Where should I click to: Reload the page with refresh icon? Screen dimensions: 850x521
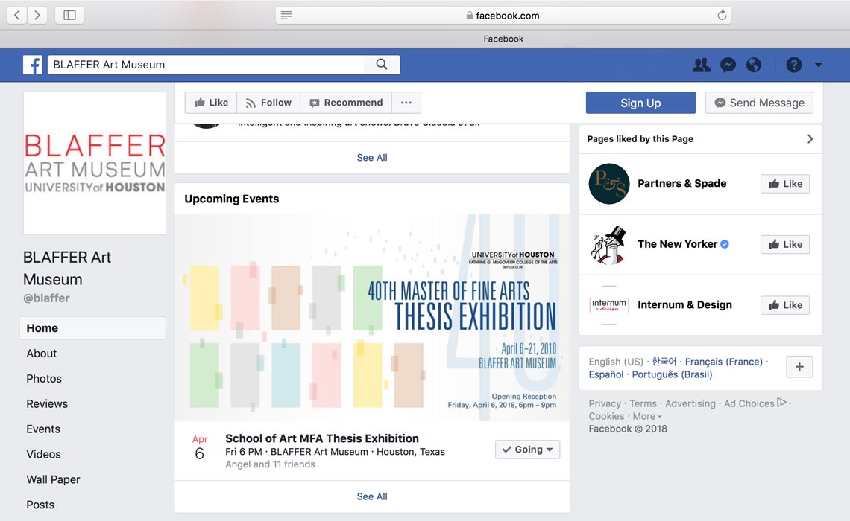[722, 15]
